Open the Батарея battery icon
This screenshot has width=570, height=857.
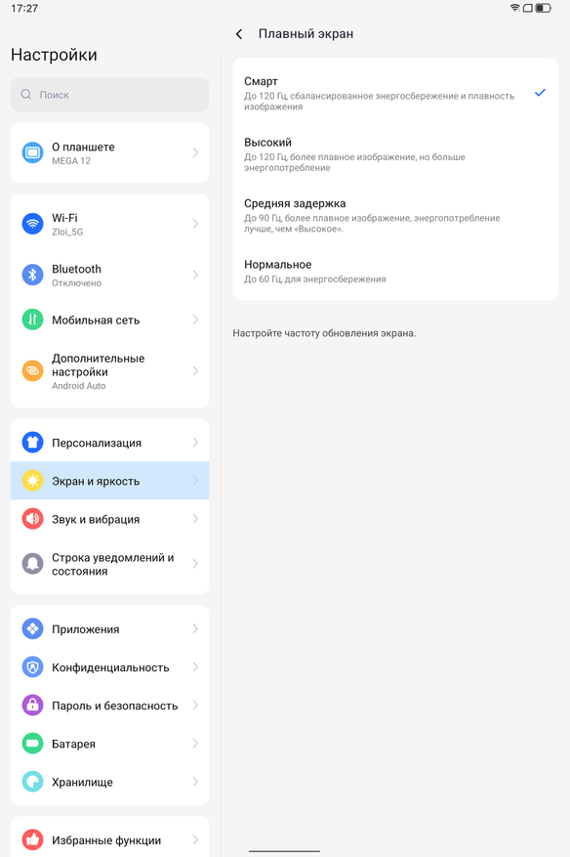tap(32, 744)
